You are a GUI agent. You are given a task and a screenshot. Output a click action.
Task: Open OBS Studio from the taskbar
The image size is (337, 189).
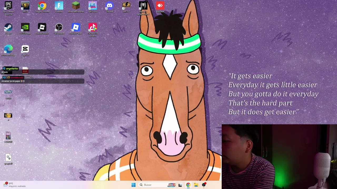[x=204, y=185]
